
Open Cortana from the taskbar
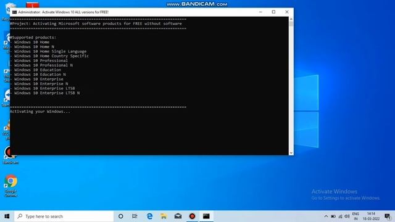121,216
